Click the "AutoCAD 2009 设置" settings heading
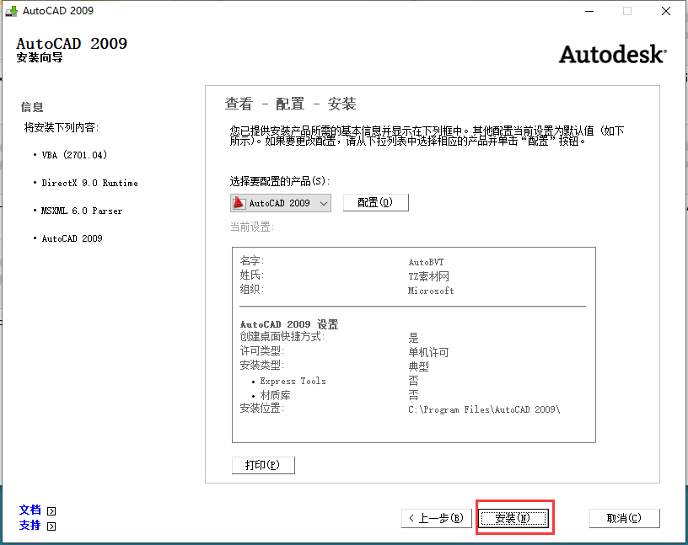This screenshot has height=545, width=688. 289,324
